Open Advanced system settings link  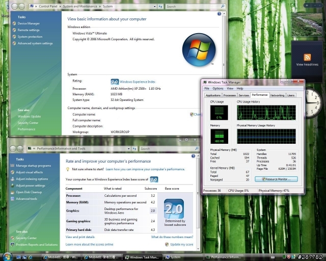click(x=35, y=43)
